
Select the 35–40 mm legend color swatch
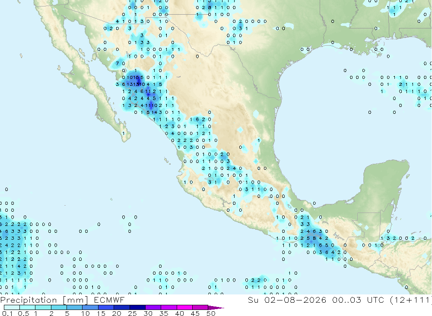point(169,307)
